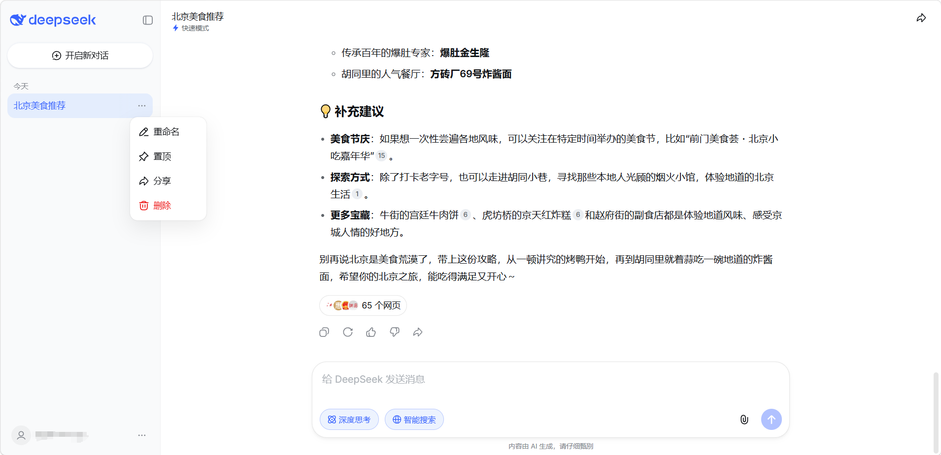Screen dimensions: 941x455
Task: Regenerate the response
Action: [348, 333]
